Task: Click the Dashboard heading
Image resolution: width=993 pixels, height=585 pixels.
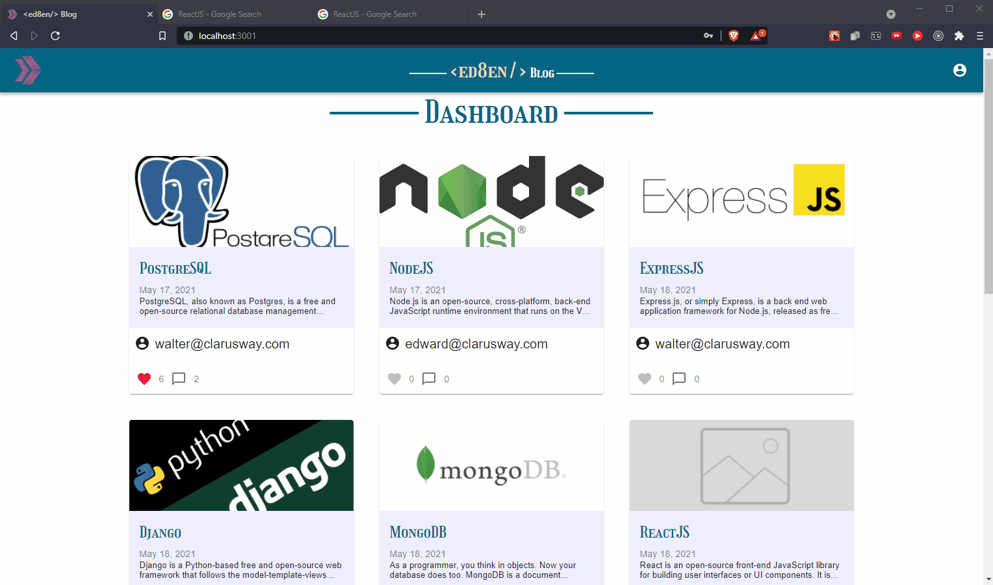Action: [x=491, y=112]
